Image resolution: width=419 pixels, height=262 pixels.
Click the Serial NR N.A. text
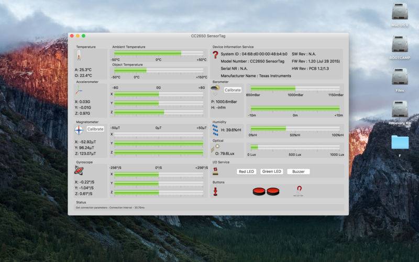234,69
